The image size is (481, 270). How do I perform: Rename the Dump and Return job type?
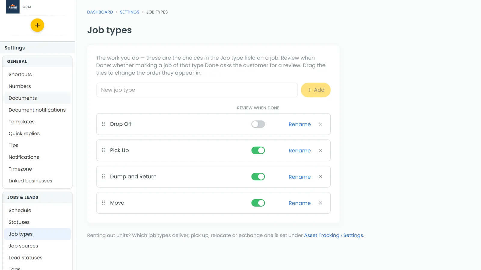point(299,177)
